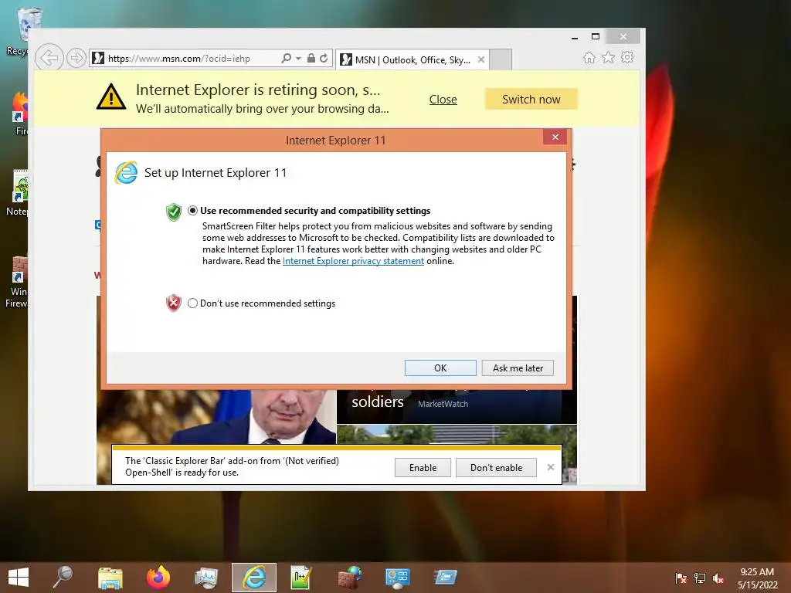Click the yellow warning triangle icon

[111, 97]
